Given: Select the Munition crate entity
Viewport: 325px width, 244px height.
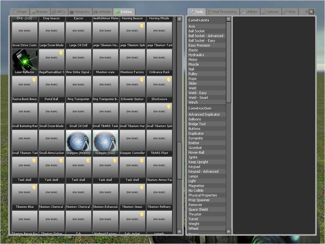Looking at the screenshot, I should [105, 62].
